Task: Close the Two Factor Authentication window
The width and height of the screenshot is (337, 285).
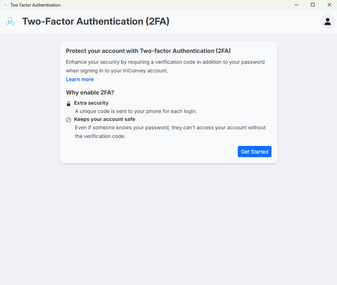Action: pyautogui.click(x=329, y=5)
